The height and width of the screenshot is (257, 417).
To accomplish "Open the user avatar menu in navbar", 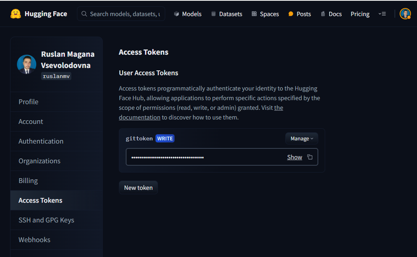I will 405,14.
